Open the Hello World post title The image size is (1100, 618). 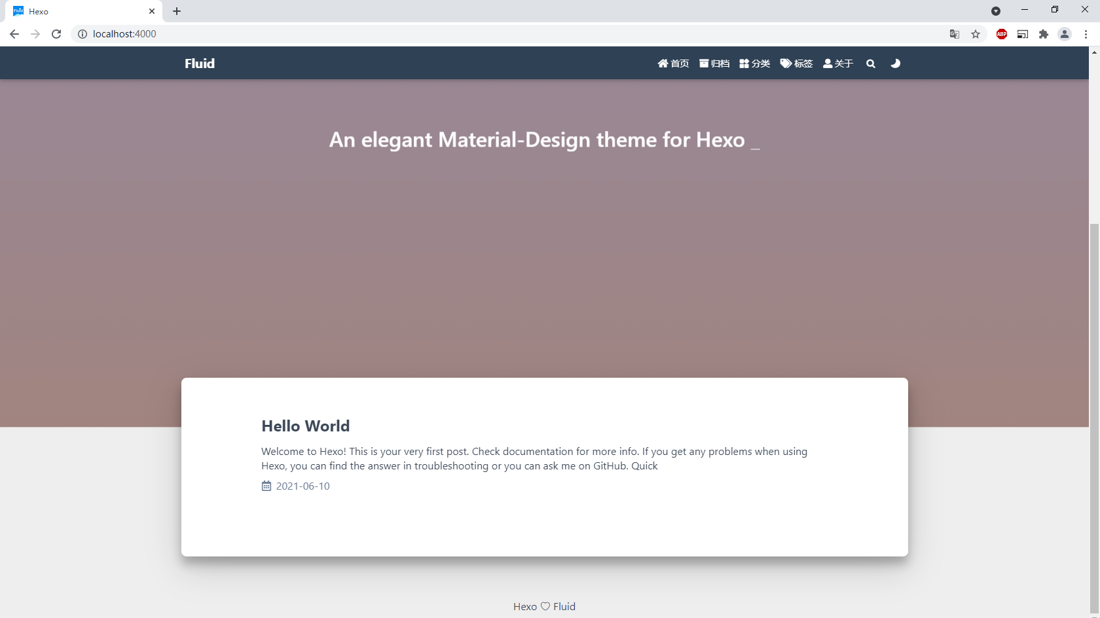[x=305, y=426]
